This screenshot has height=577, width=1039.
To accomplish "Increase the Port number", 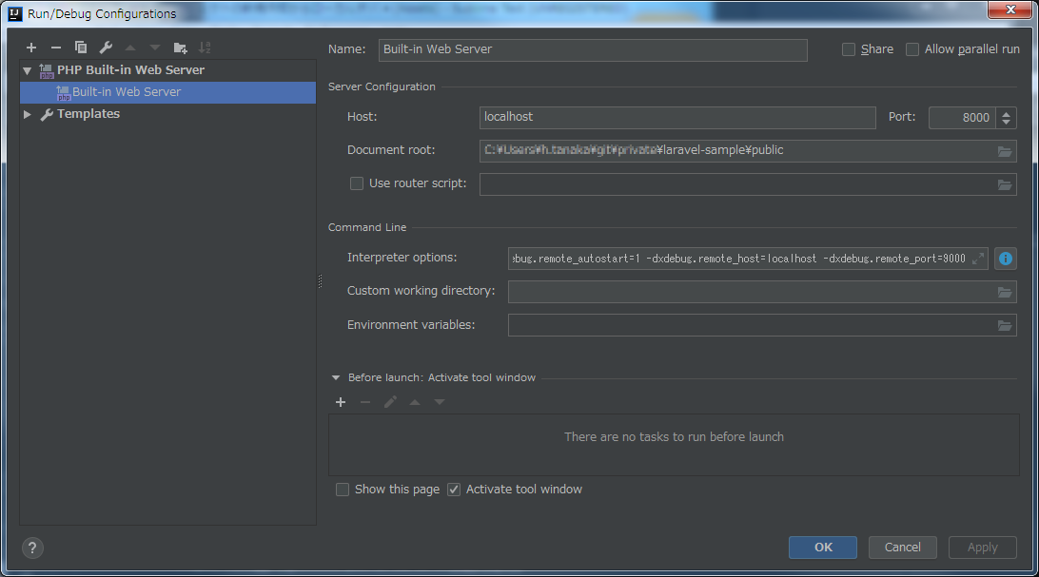I will click(1006, 113).
